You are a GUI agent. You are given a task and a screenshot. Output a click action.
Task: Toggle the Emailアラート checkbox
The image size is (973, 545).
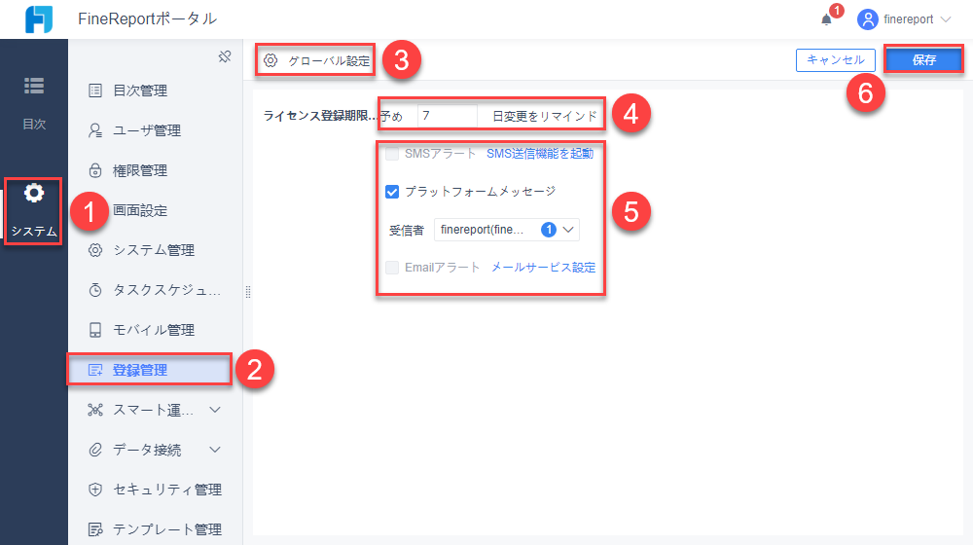pyautogui.click(x=391, y=268)
